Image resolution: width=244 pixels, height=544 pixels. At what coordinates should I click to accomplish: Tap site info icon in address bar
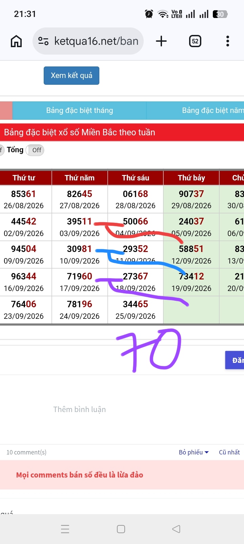pos(43,41)
